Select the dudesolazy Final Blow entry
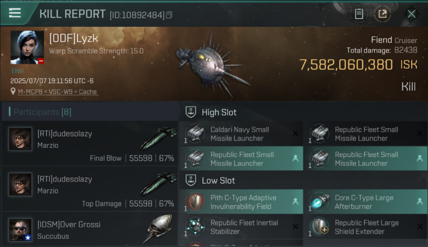The image size is (428, 247). 90,143
